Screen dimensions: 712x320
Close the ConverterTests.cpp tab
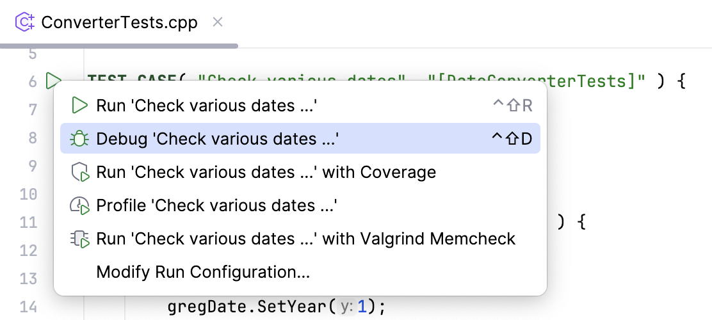coord(218,22)
